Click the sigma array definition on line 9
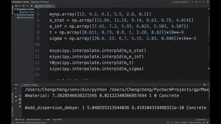The height and width of the screenshot is (124, 221). click(123, 38)
